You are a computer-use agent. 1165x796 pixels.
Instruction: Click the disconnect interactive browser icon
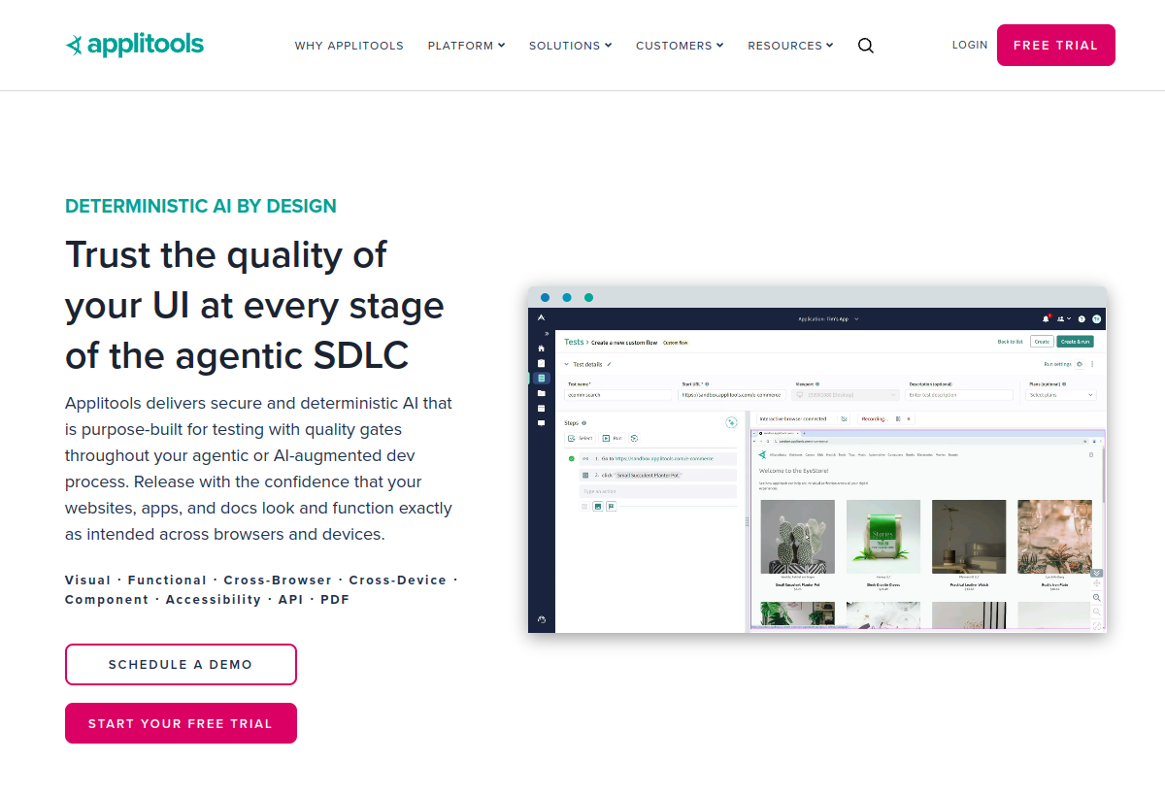pos(844,418)
